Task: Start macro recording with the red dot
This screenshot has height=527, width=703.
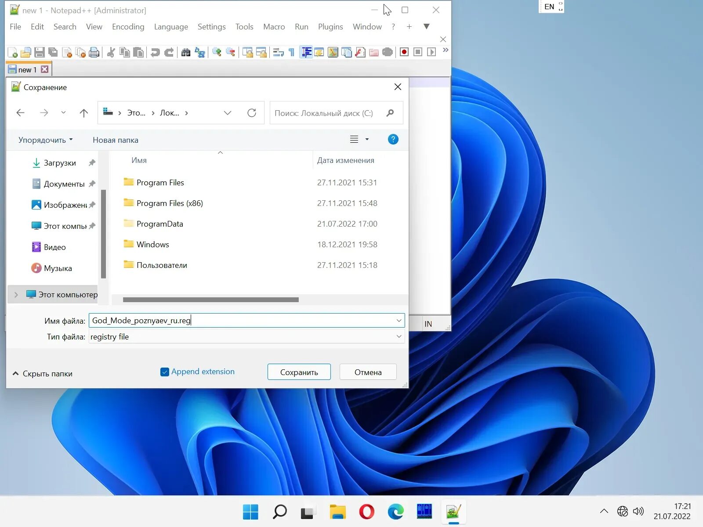Action: (x=404, y=52)
